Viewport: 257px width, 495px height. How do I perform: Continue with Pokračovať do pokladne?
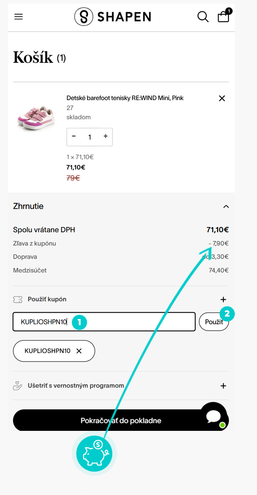[121, 421]
